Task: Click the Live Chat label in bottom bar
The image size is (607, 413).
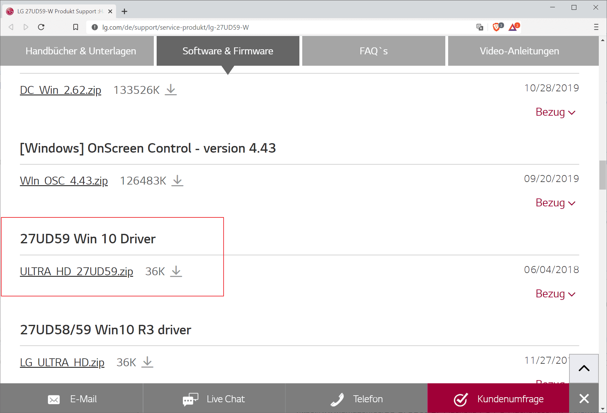Action: [x=225, y=399]
